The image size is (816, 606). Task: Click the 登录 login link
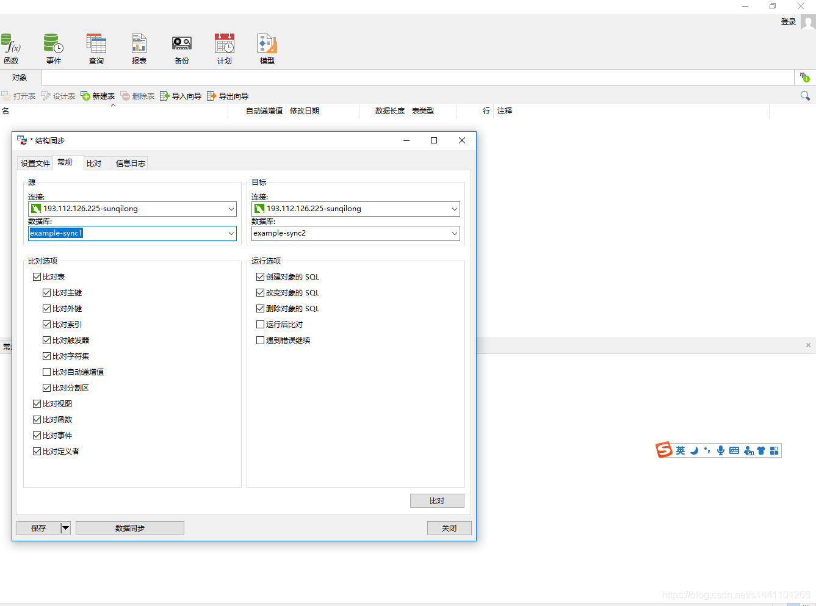click(x=789, y=22)
